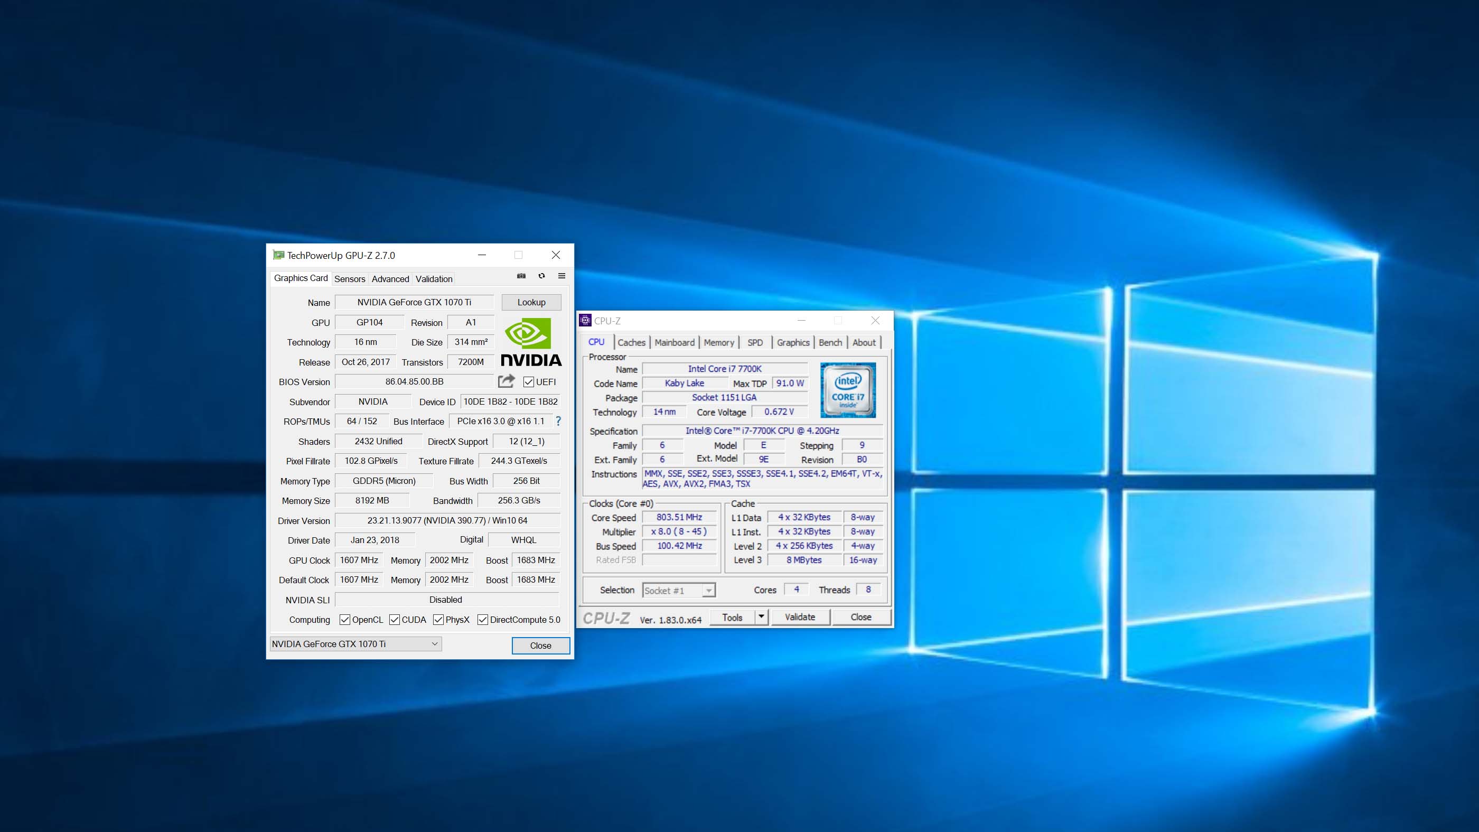
Task: Click the GPU-Z refresh icon
Action: tap(541, 276)
